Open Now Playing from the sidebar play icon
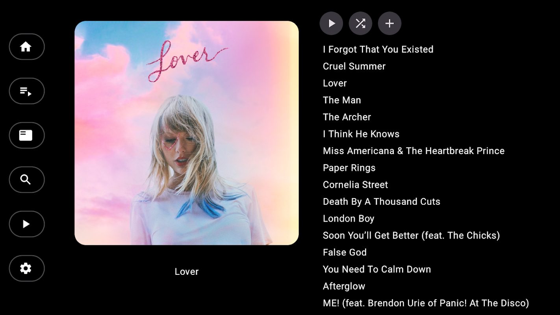560x315 pixels. [x=26, y=224]
